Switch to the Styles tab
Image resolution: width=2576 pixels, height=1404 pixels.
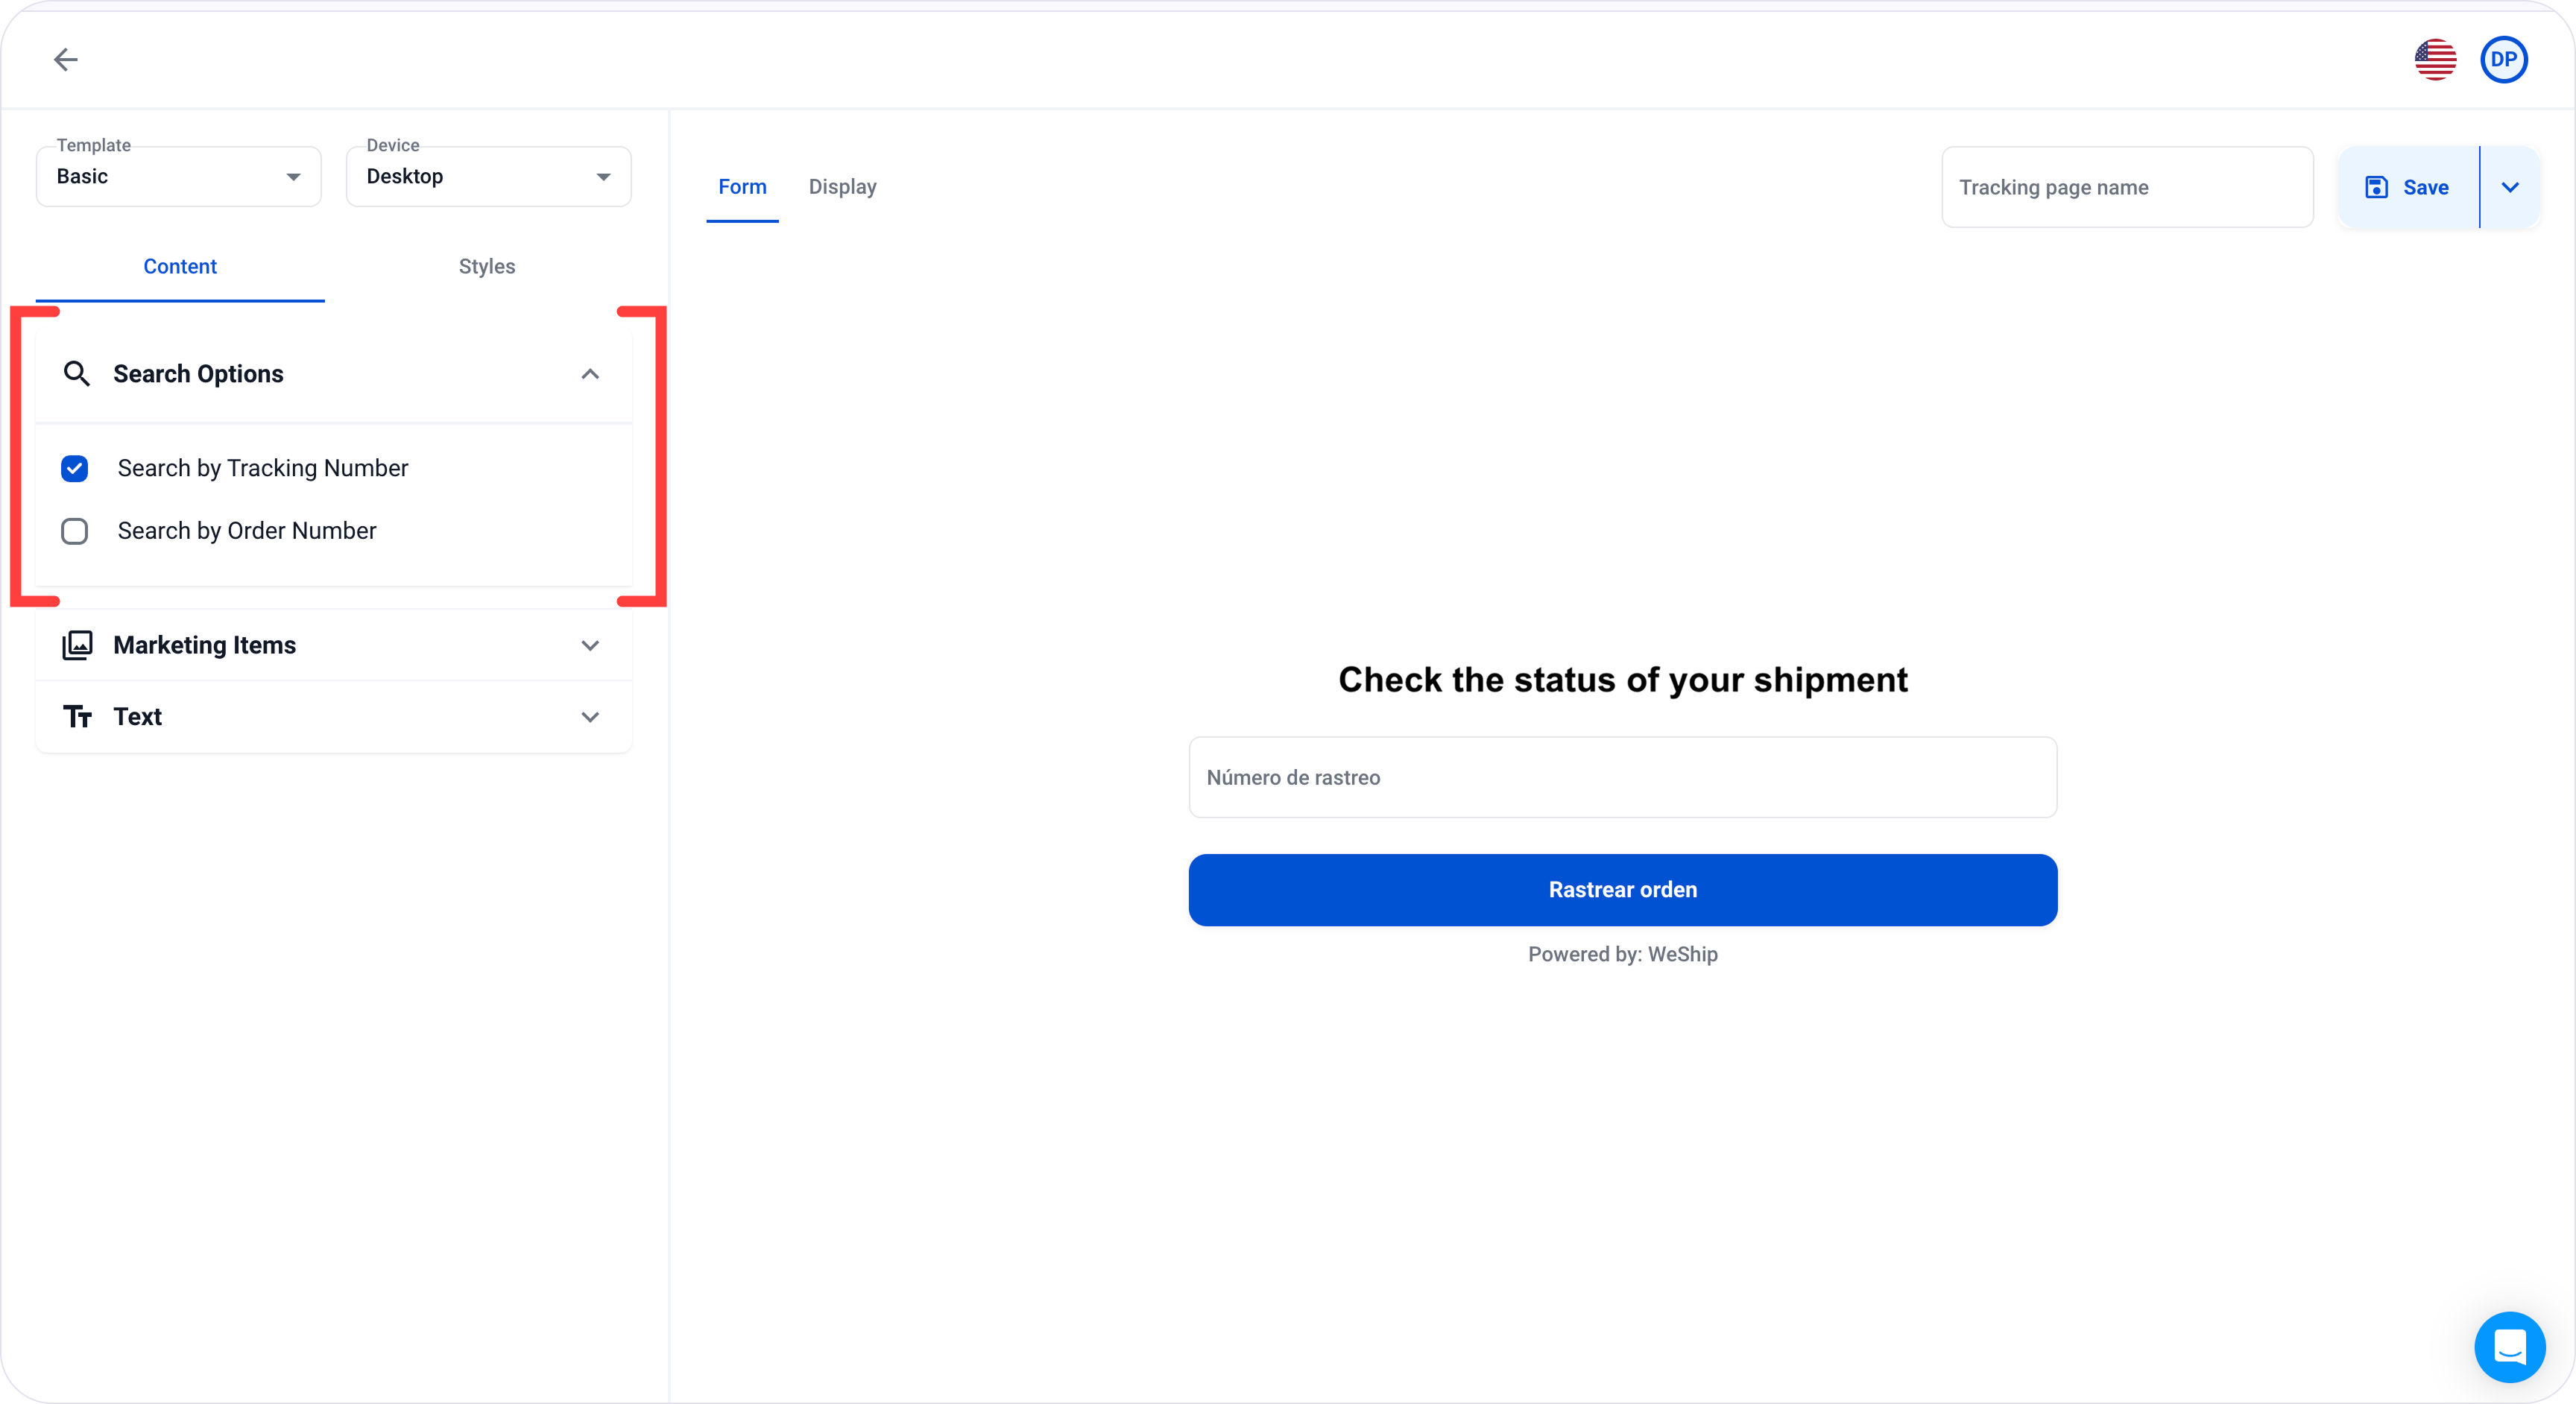click(487, 267)
